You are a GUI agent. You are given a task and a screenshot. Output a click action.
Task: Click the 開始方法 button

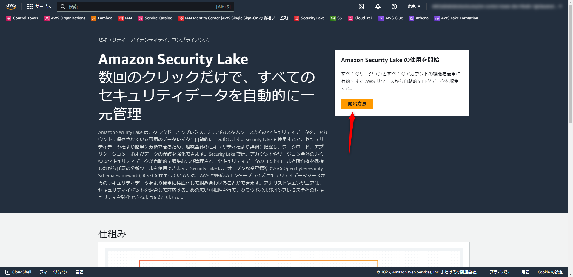click(357, 104)
